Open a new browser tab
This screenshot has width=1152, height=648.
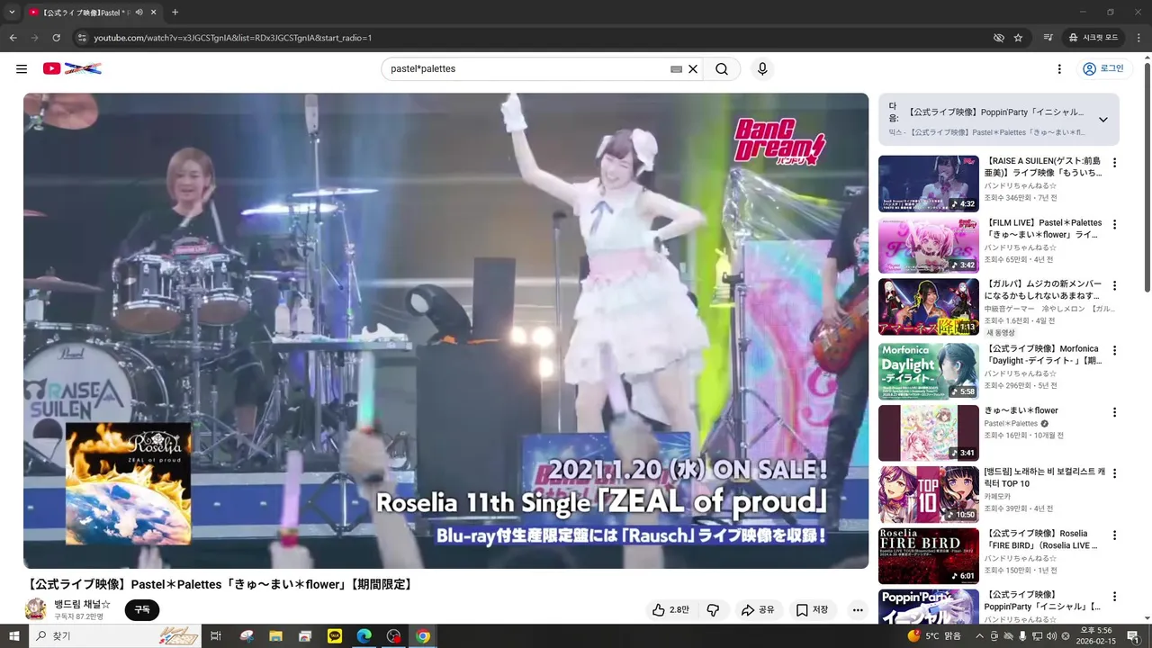(175, 13)
